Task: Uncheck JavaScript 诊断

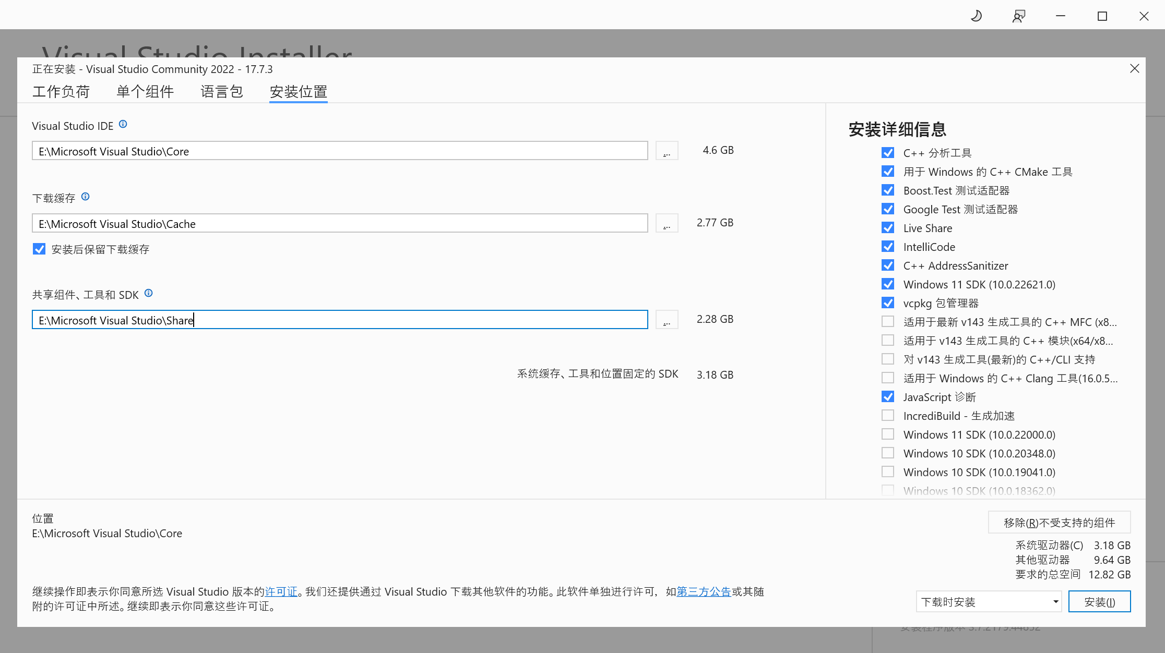Action: 888,397
